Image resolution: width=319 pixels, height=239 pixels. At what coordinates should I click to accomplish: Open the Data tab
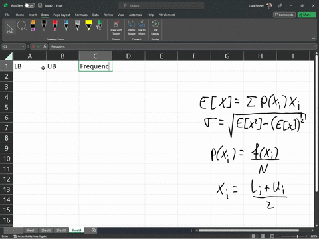click(x=96, y=15)
